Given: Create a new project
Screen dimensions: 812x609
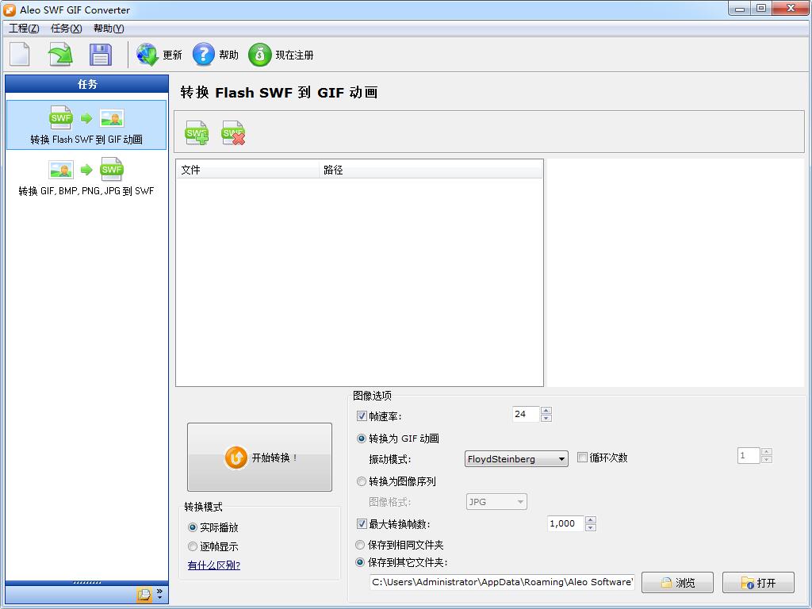Looking at the screenshot, I should 19,54.
